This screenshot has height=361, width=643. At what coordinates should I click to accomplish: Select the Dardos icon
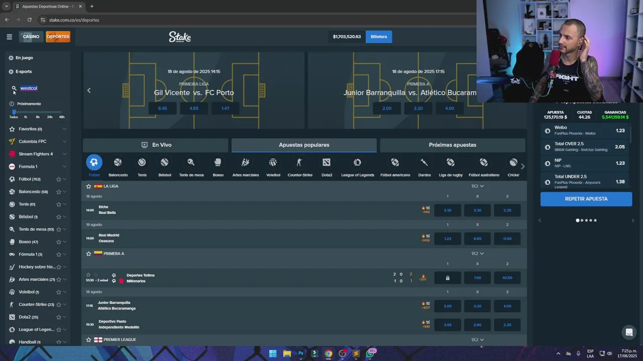(424, 162)
